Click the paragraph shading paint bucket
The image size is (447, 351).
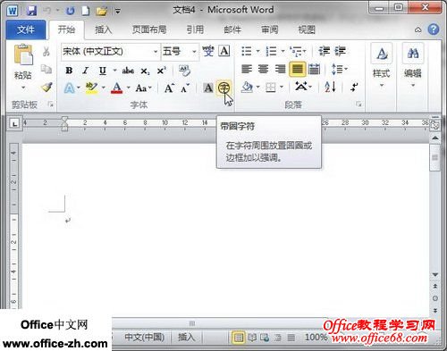(247, 87)
